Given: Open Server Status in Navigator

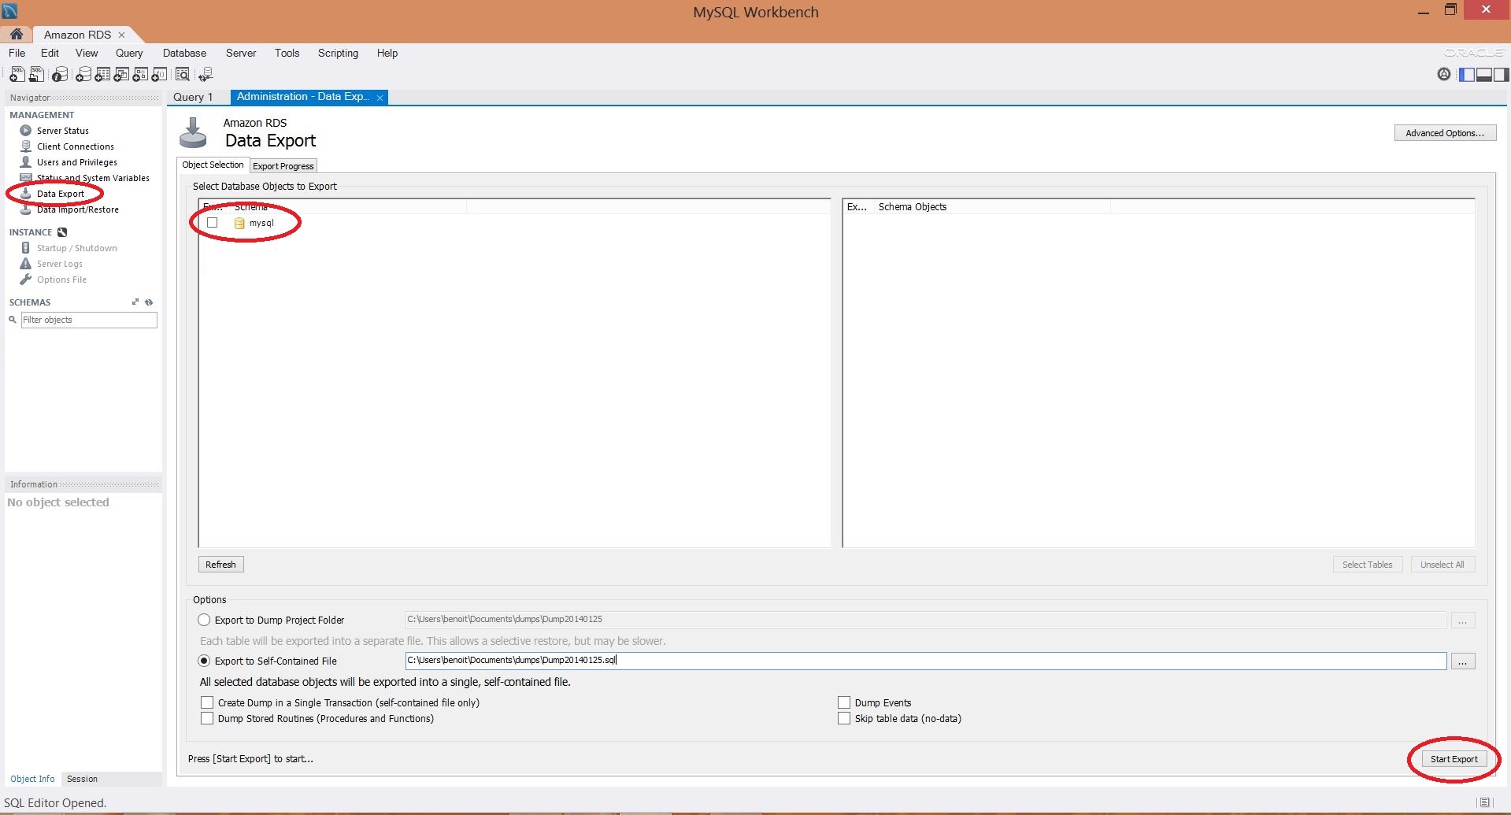Looking at the screenshot, I should [x=63, y=131].
